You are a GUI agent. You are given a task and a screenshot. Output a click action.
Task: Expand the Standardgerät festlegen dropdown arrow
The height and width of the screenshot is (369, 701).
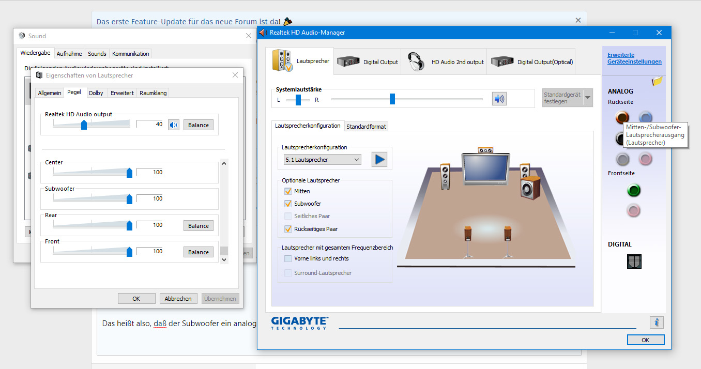tap(588, 98)
